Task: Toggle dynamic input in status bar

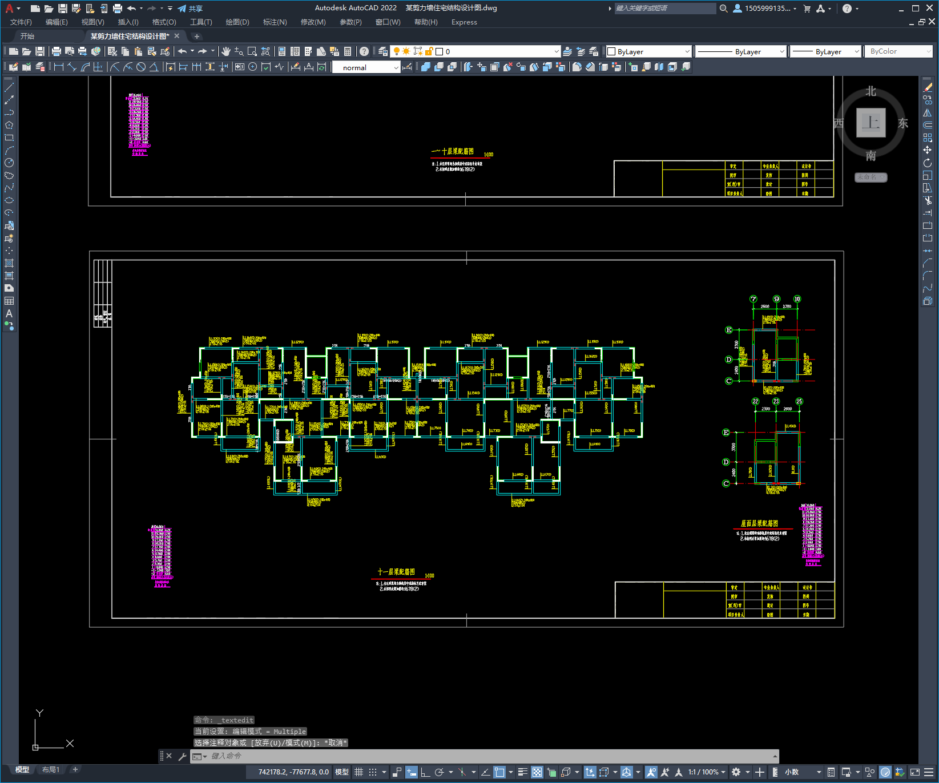Action: (x=411, y=772)
